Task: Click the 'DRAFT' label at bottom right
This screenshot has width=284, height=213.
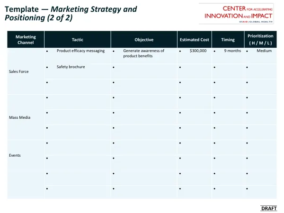Action: coord(269,208)
